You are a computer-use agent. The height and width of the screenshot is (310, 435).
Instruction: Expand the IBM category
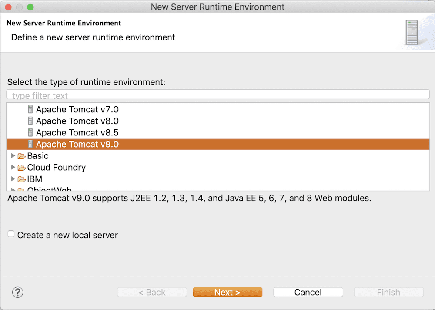tap(13, 179)
